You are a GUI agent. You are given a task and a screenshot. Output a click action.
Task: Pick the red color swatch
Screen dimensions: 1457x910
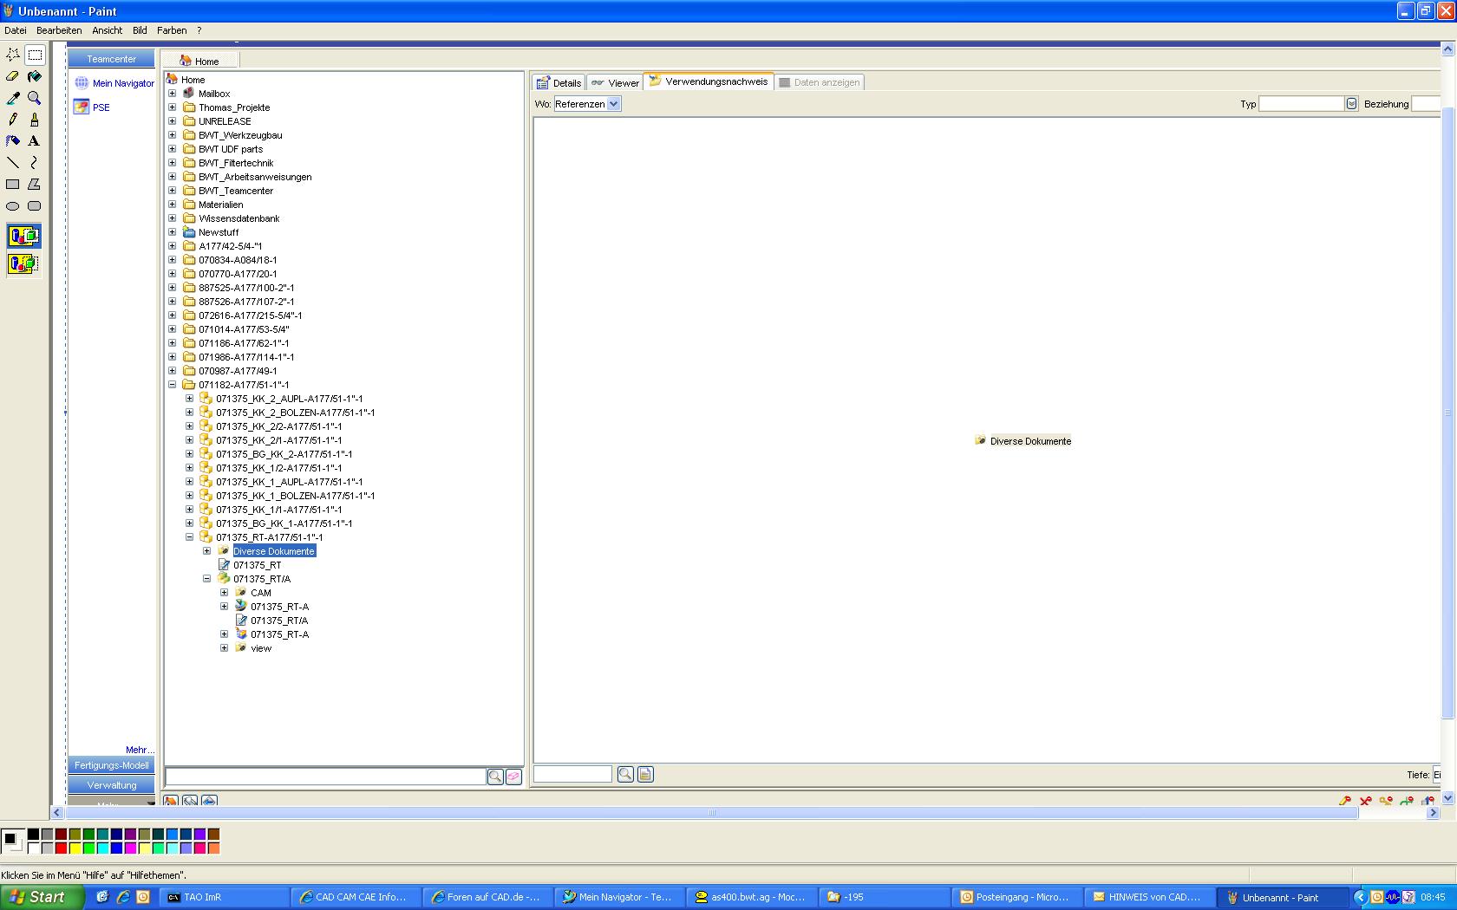click(x=61, y=848)
